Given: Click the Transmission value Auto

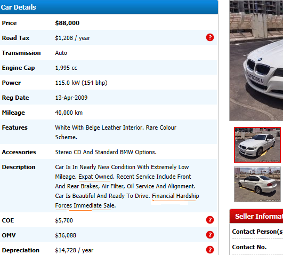Looking at the screenshot, I should pyautogui.click(x=61, y=53).
